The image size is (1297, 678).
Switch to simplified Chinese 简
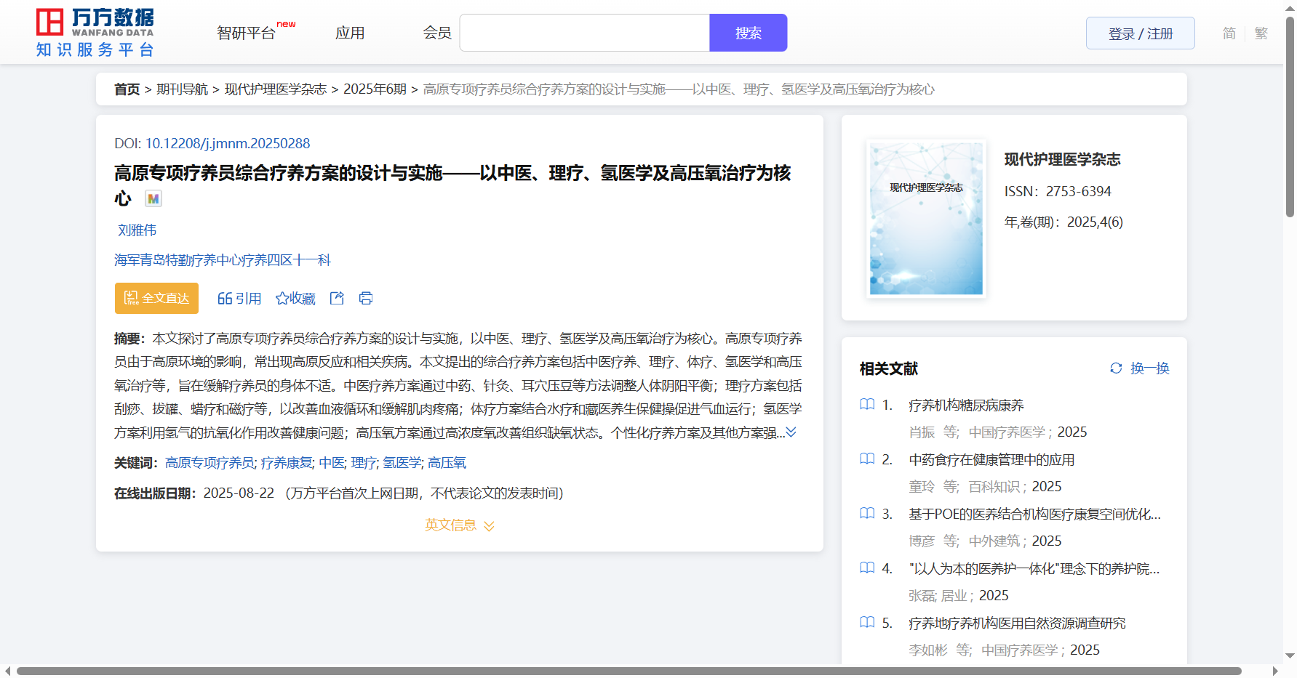(x=1229, y=33)
